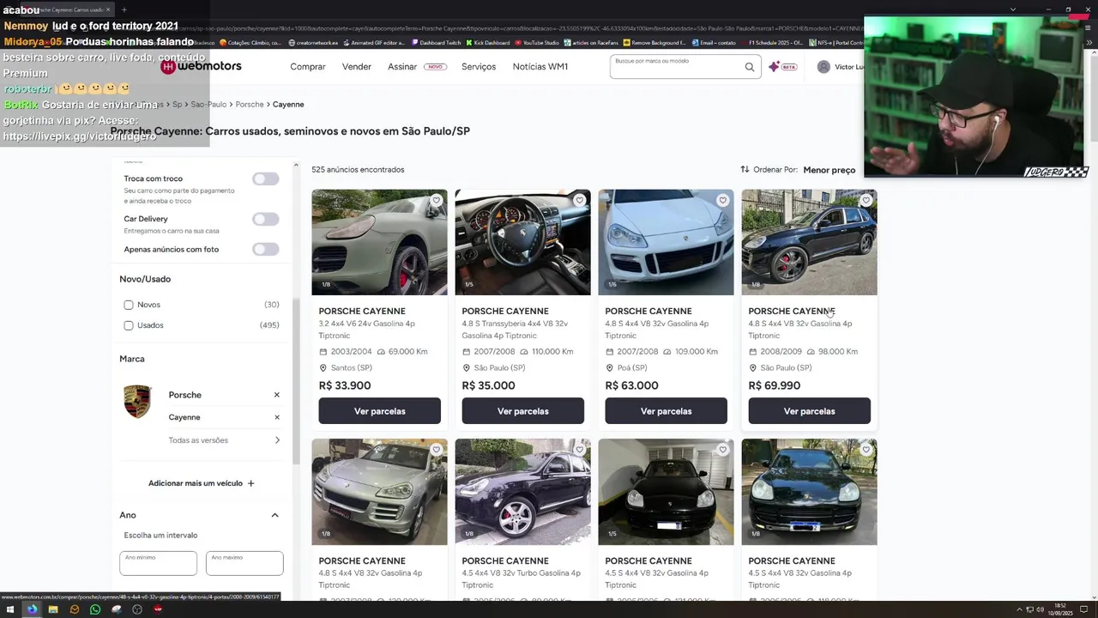Open the Cayenne interior steering wheel photo
The image size is (1098, 618).
click(522, 242)
